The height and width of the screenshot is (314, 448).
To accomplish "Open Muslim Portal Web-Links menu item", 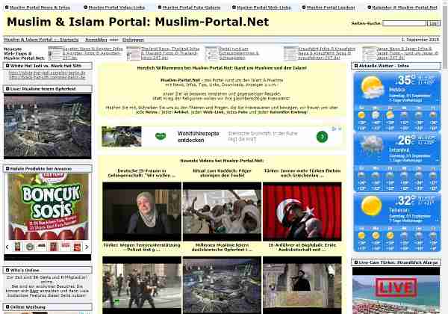I will pyautogui.click(x=264, y=7).
